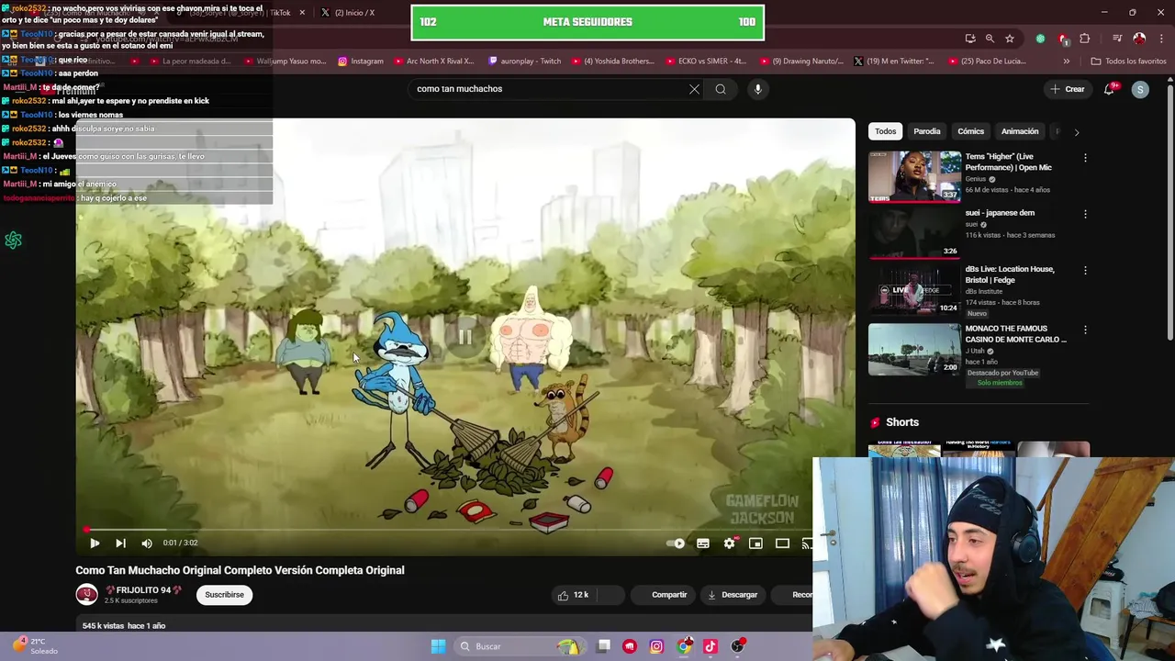Clear the YouTube search box text
The image size is (1175, 661).
coord(694,89)
